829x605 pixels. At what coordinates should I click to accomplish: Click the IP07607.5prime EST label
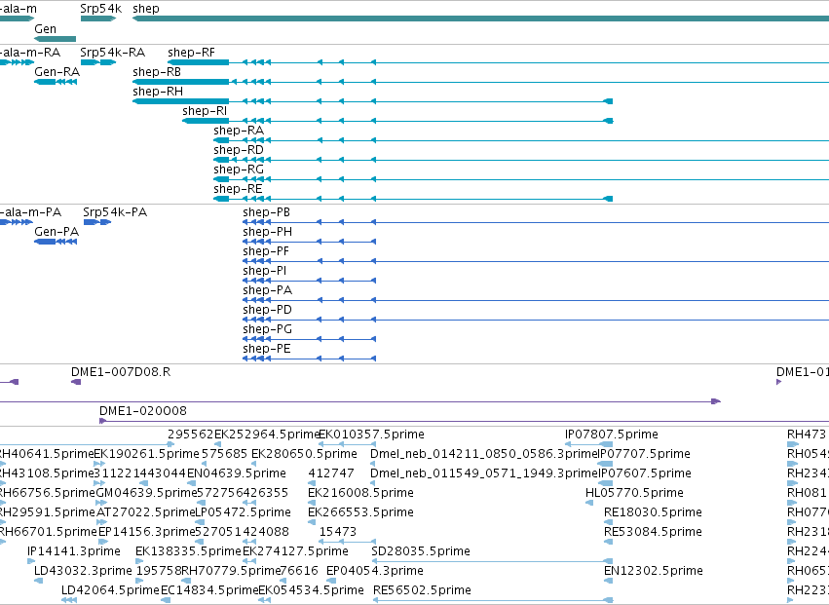pos(645,473)
